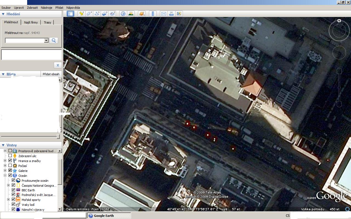The height and width of the screenshot is (219, 351).
Task: Expand the Mořské sporty node
Action: pos(8,200)
